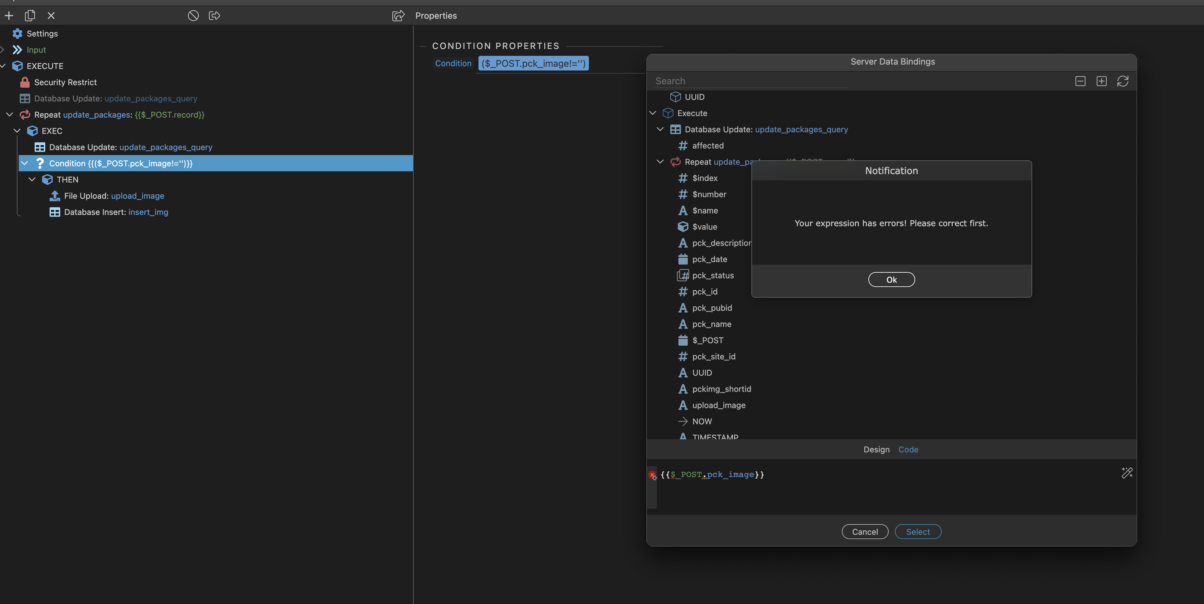Click the Security Restrict lock icon

click(x=25, y=82)
